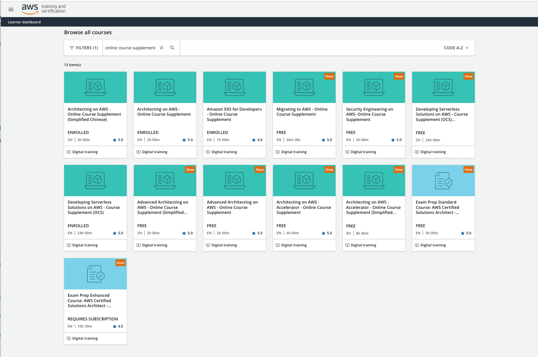Click the AWS training and certification logo
The image size is (538, 357).
click(x=44, y=9)
